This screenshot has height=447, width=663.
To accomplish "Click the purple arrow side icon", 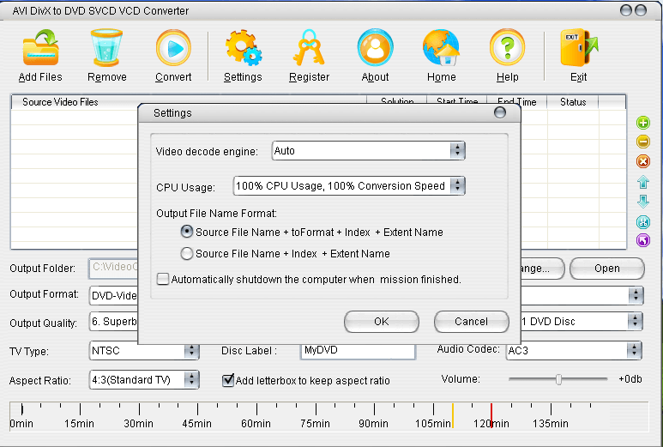I will (643, 240).
